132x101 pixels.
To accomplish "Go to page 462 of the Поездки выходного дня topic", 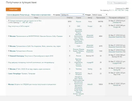I will (30, 23).
